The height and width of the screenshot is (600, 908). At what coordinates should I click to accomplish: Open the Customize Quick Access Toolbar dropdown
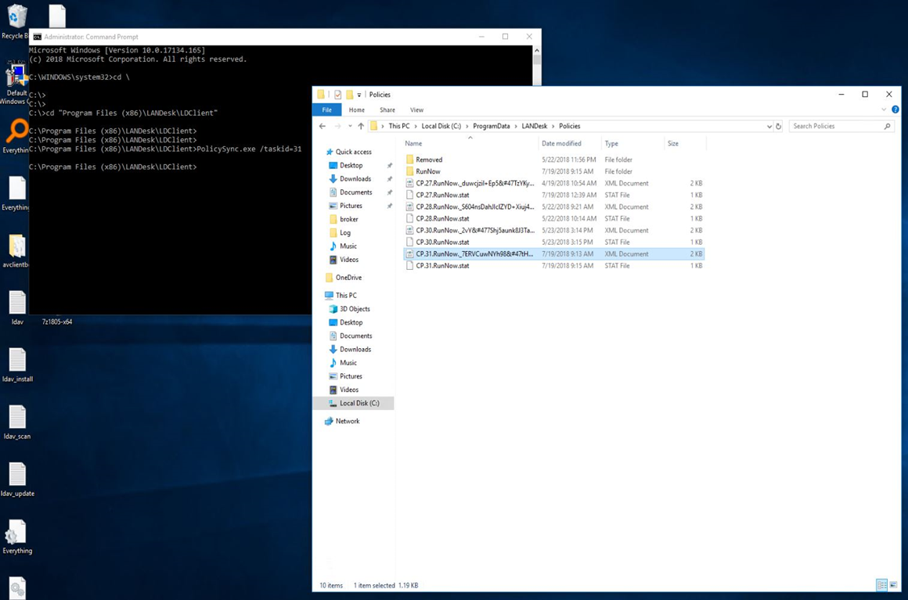358,95
